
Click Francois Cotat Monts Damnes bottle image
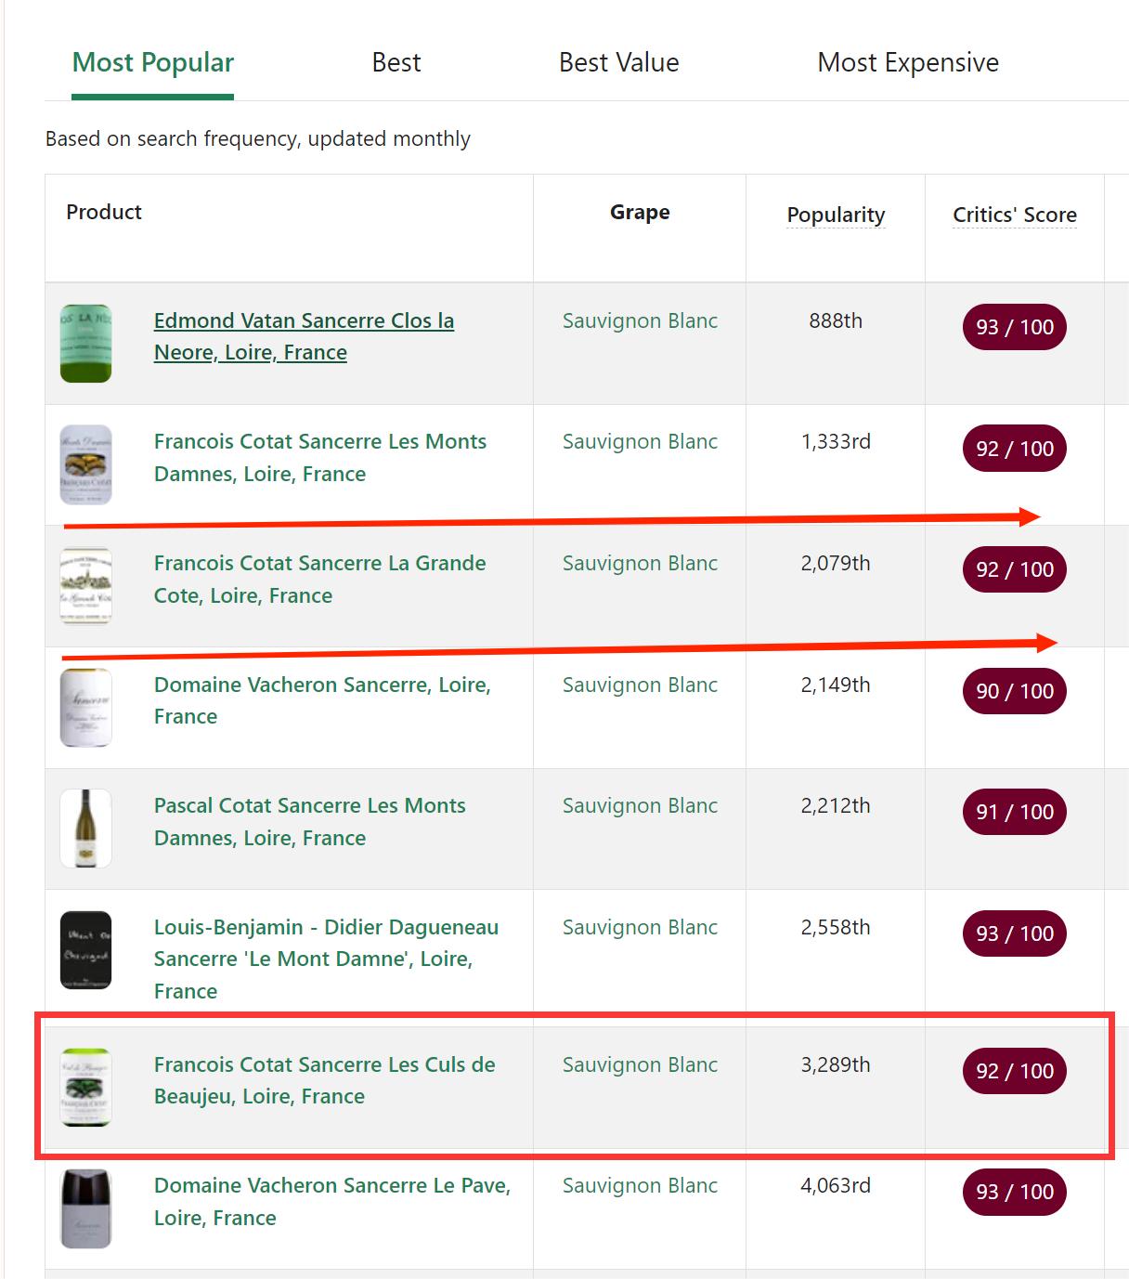(x=85, y=464)
